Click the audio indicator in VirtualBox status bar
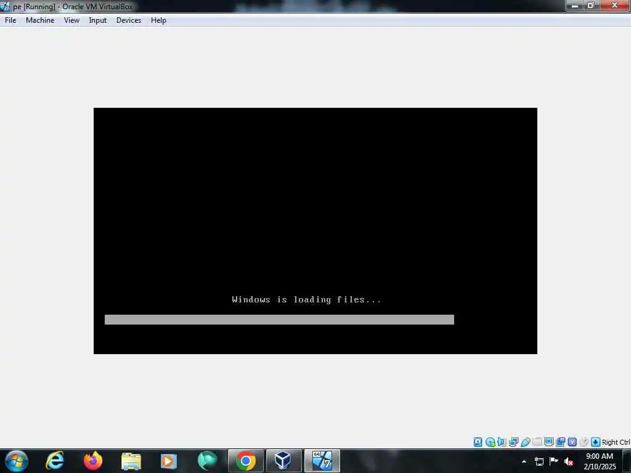Viewport: 631px width, 473px height. click(502, 442)
